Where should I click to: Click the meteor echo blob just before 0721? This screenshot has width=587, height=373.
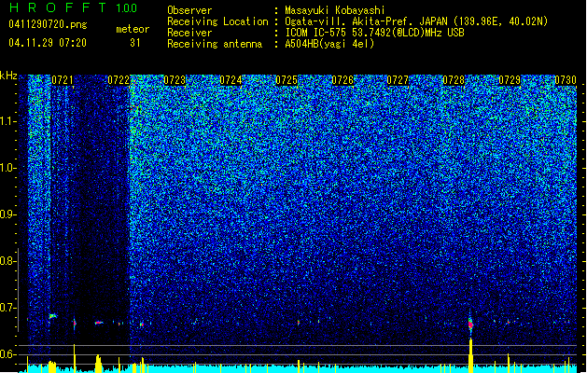tap(53, 316)
